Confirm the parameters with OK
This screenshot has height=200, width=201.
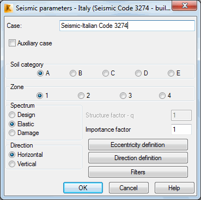pos(83,188)
